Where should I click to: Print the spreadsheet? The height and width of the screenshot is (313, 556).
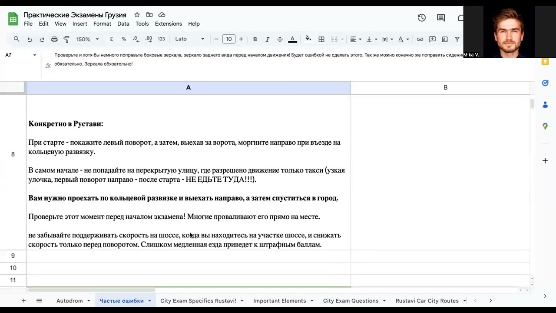54,39
